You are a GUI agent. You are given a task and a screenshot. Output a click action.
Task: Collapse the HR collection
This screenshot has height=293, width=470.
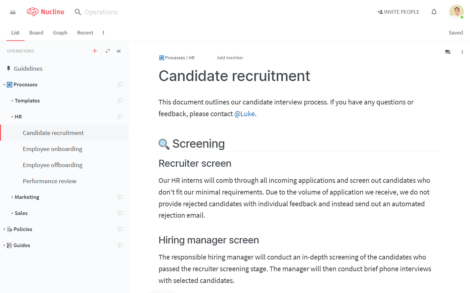pos(12,117)
